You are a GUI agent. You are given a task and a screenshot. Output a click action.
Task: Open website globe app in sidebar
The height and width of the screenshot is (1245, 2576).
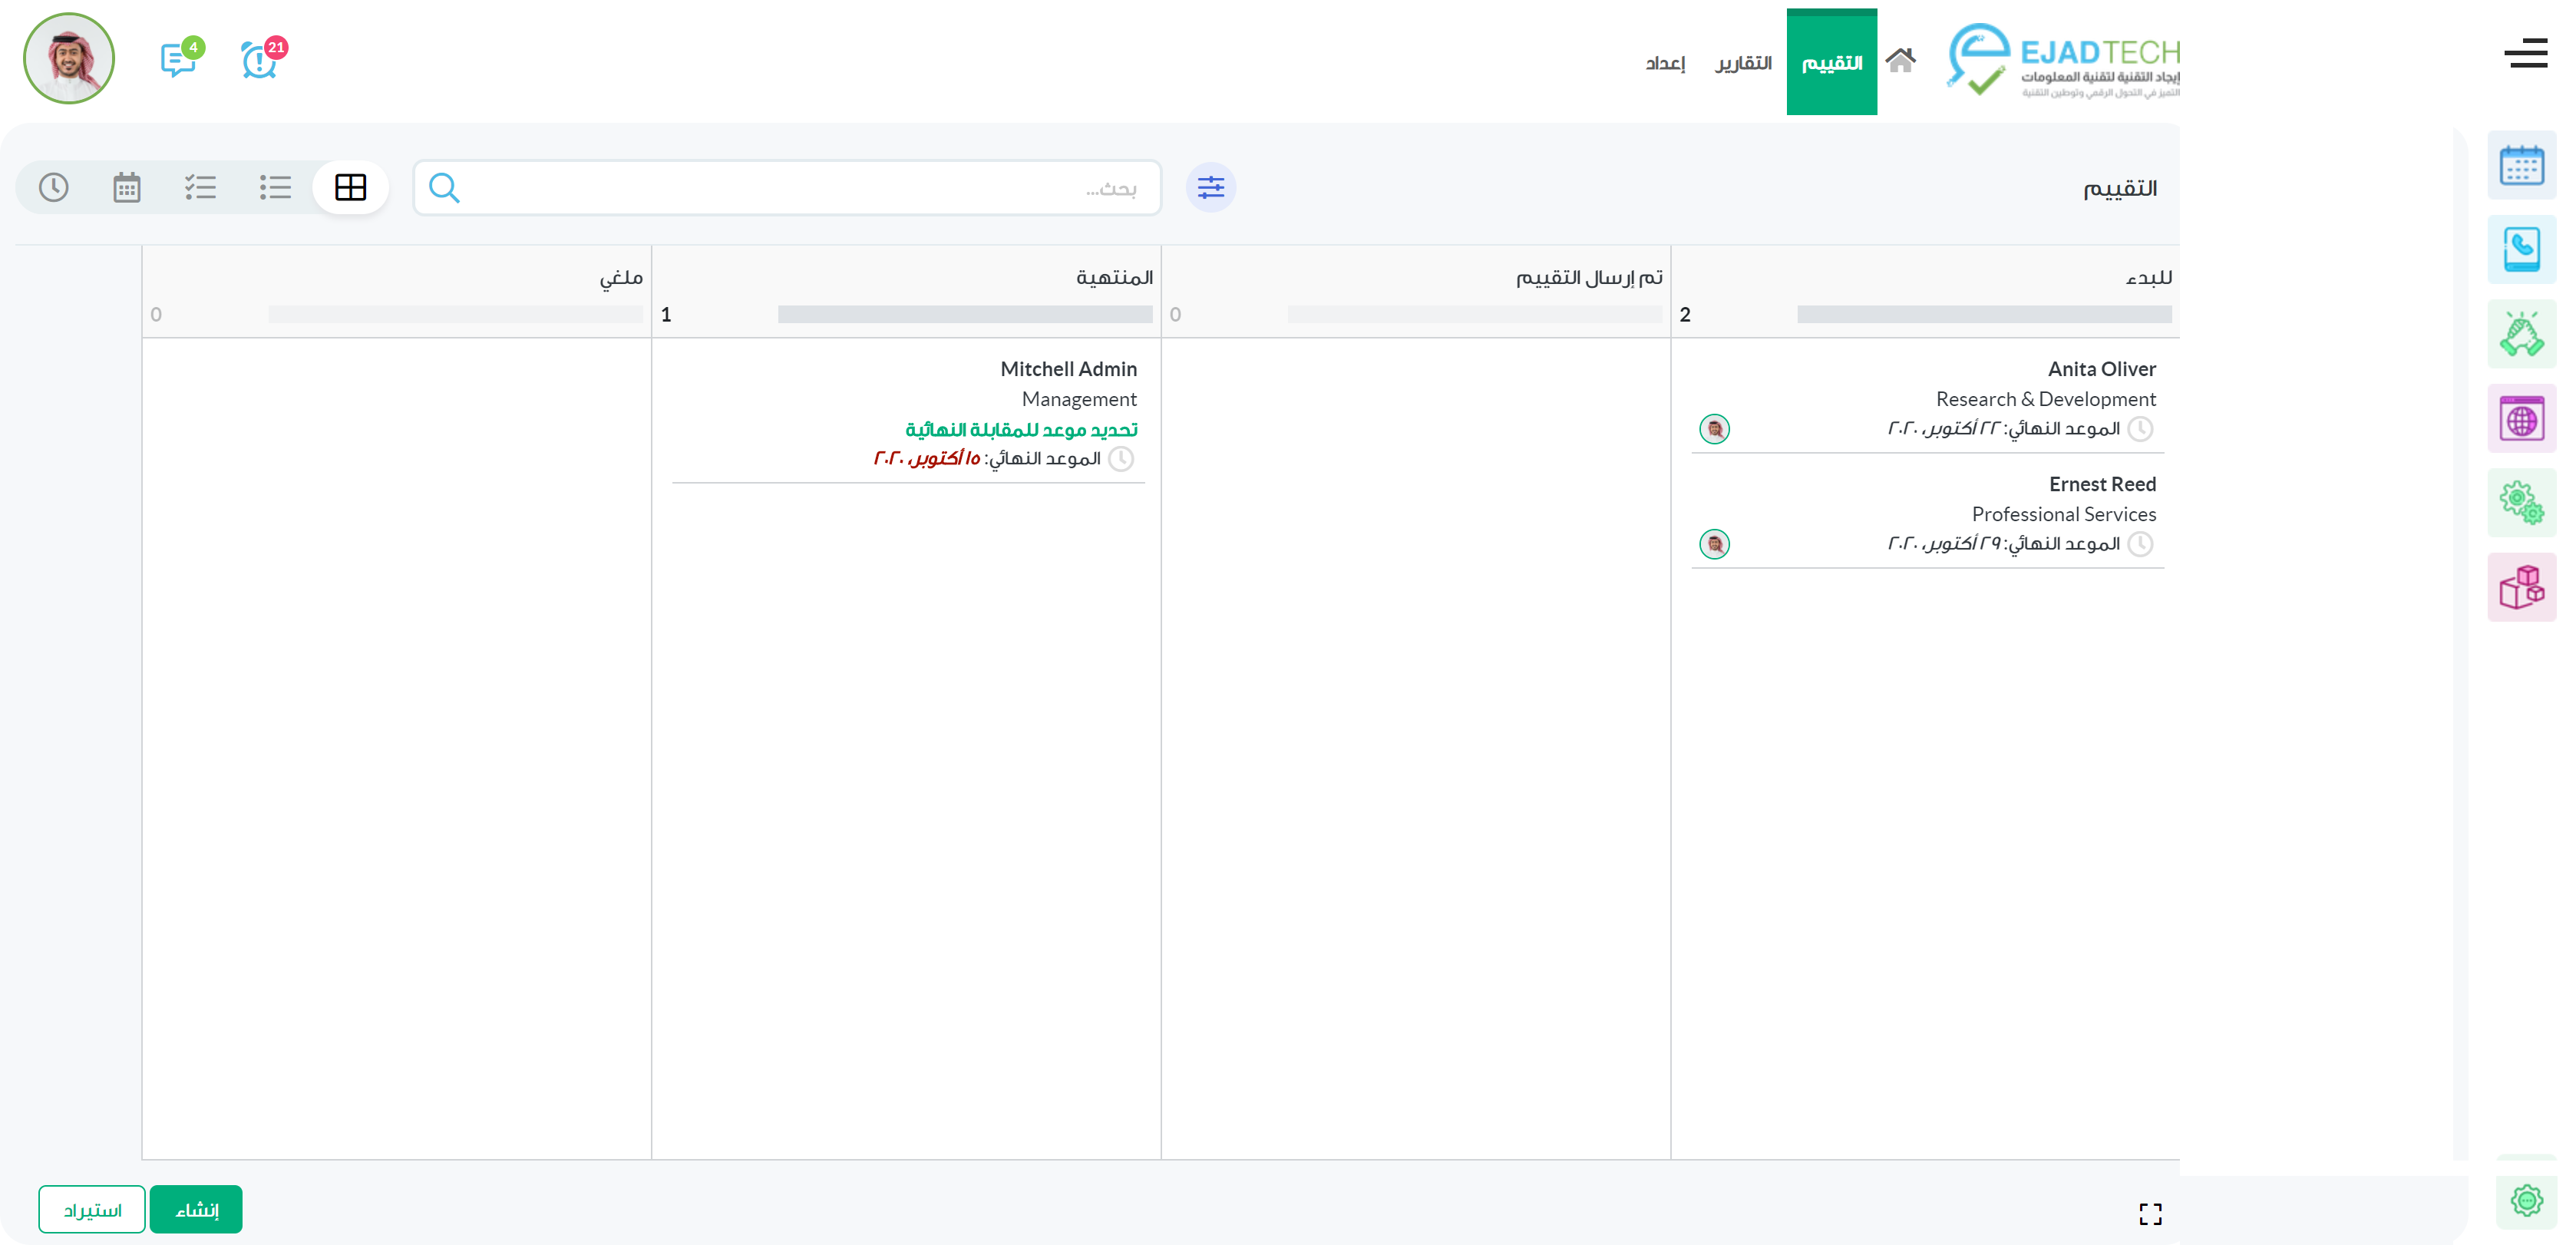2521,419
